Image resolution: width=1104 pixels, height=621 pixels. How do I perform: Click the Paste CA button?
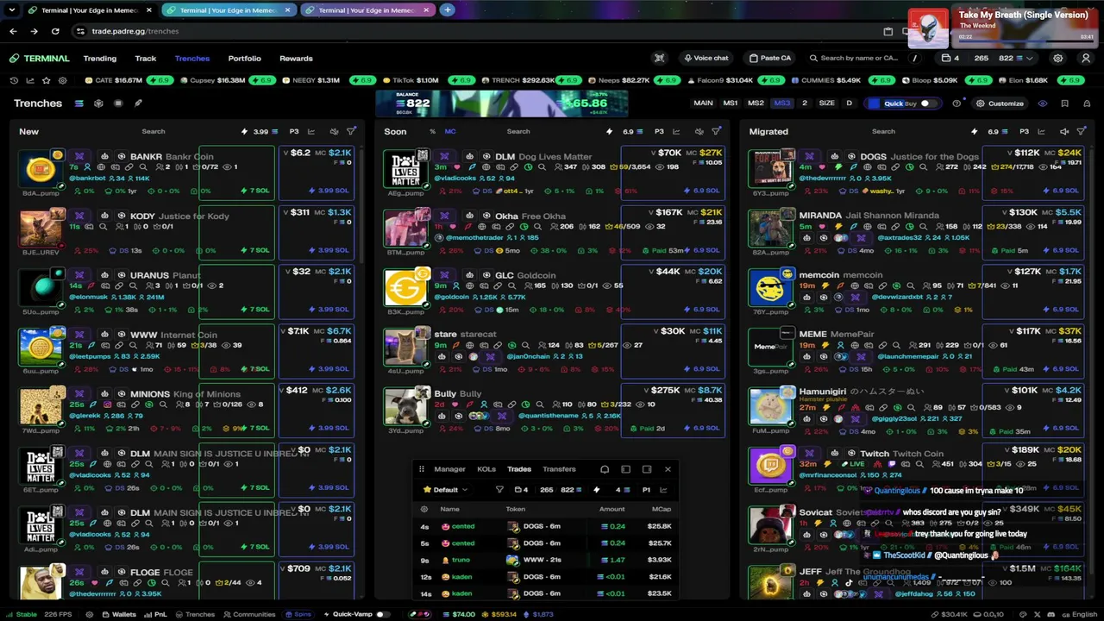click(770, 58)
